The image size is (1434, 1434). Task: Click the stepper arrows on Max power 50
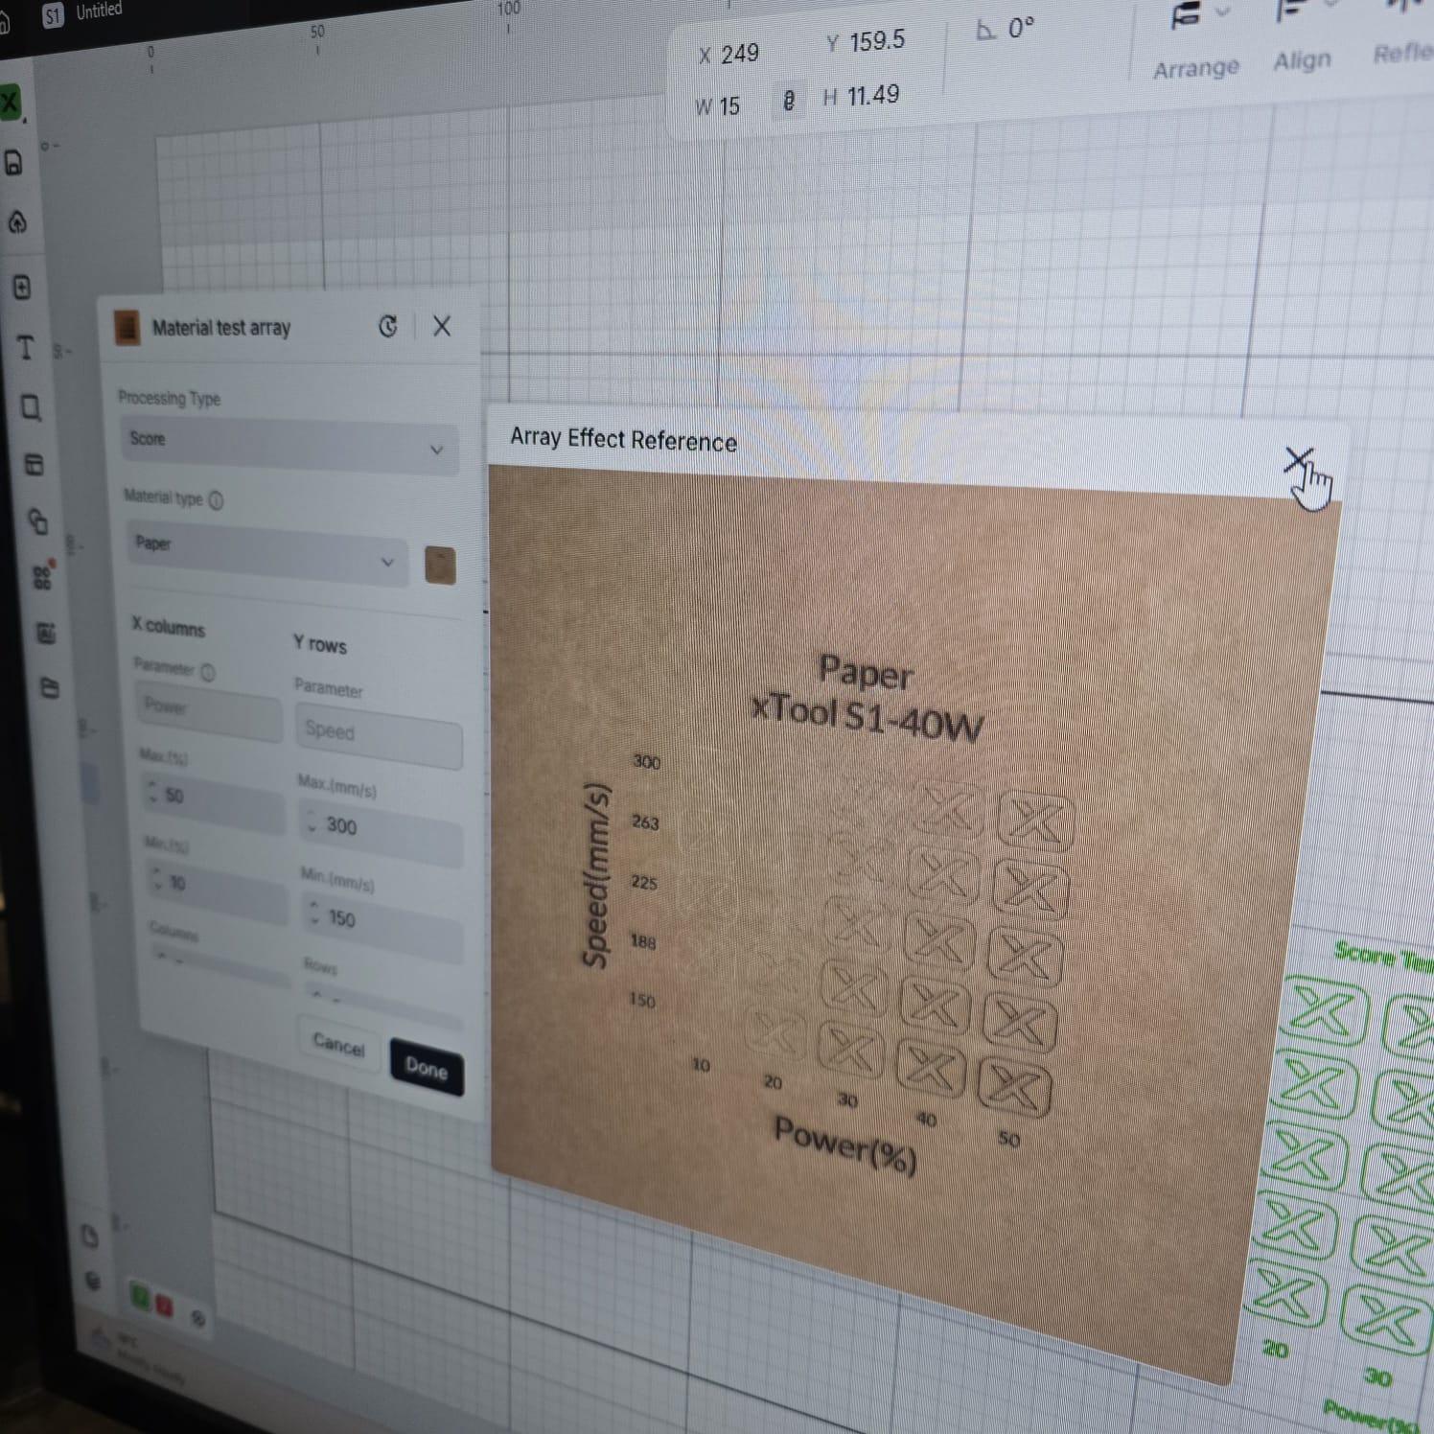152,791
